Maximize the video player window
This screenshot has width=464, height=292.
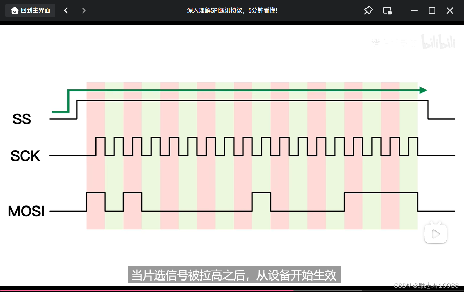click(432, 10)
